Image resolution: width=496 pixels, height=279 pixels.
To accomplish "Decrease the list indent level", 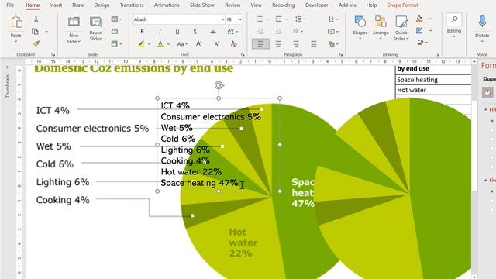I will coord(260,31).
